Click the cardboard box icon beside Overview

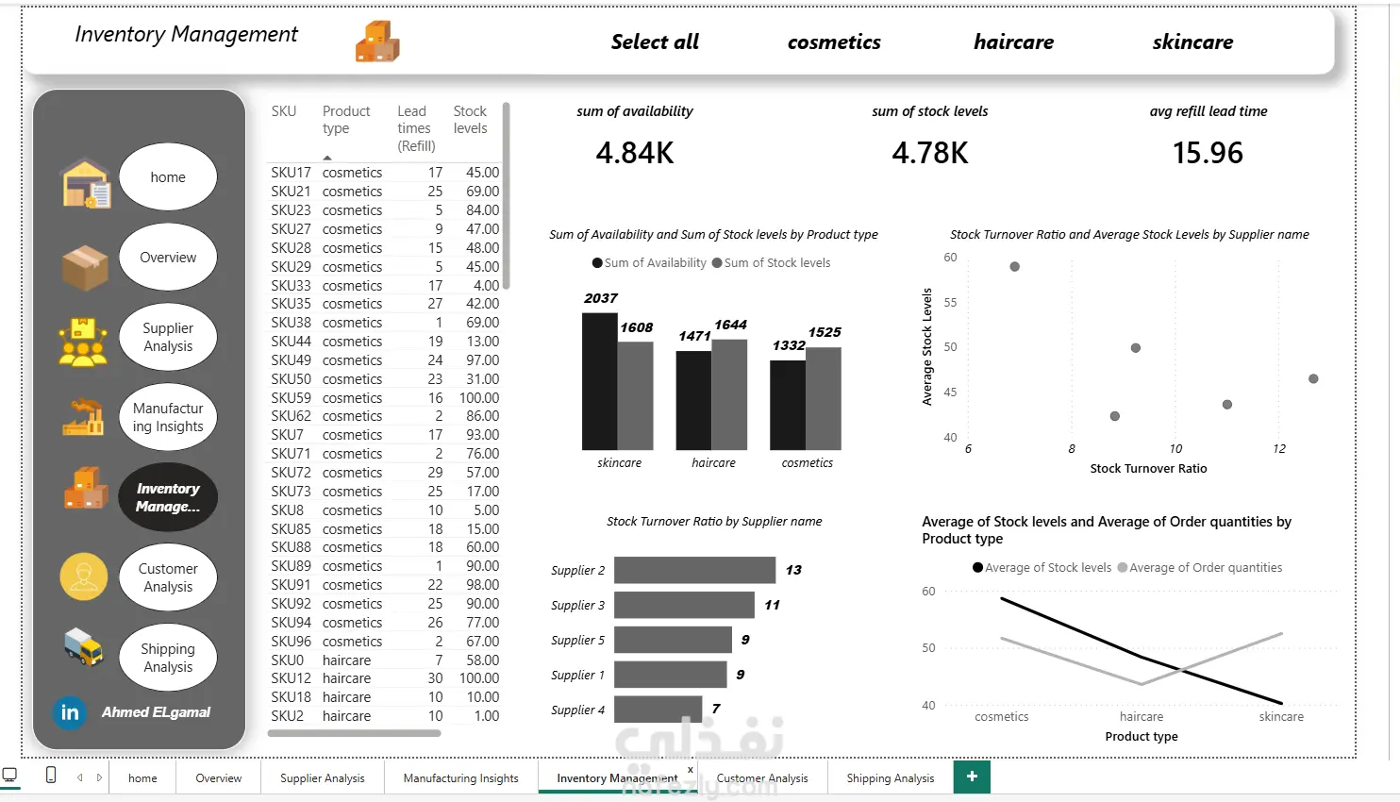(x=85, y=267)
